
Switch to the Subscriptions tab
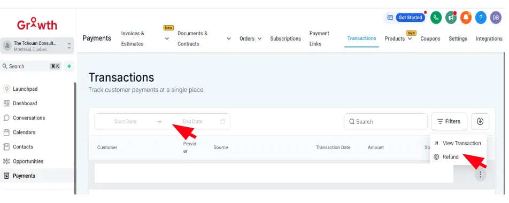point(286,38)
